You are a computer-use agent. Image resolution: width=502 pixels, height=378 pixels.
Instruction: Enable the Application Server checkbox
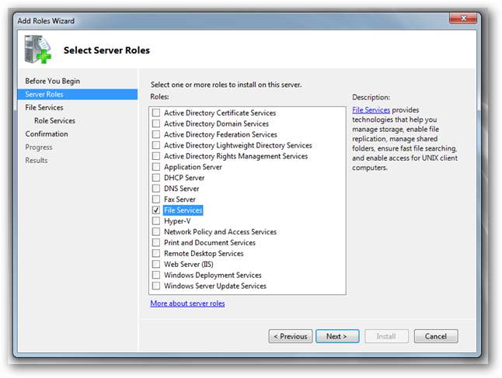click(156, 167)
